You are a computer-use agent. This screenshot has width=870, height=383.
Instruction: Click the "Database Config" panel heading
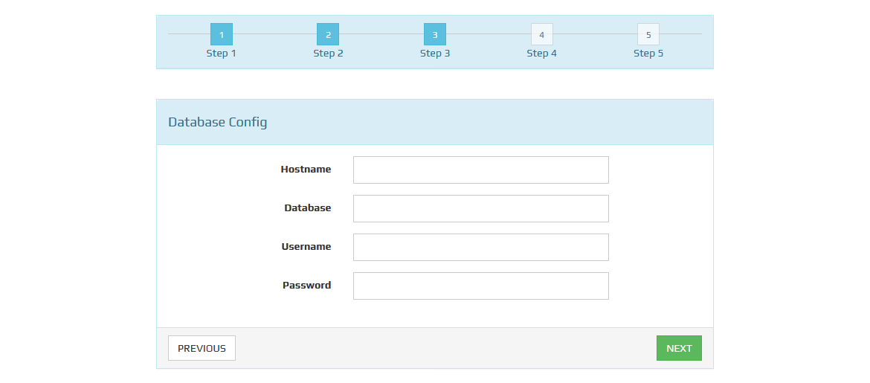(x=218, y=122)
